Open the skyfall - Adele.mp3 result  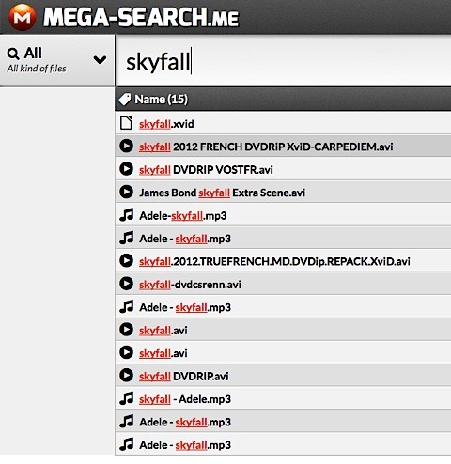point(185,399)
